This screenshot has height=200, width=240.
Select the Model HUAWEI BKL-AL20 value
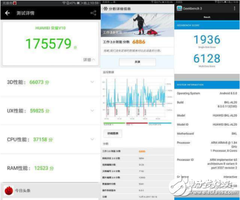(x=225, y=115)
